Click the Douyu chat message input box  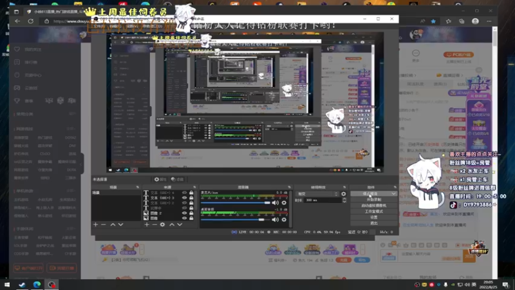click(431, 256)
